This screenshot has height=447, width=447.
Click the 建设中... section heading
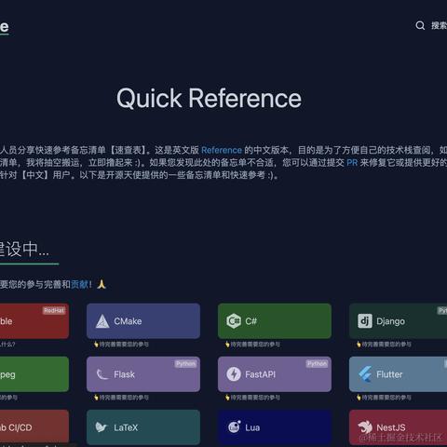pos(24,250)
